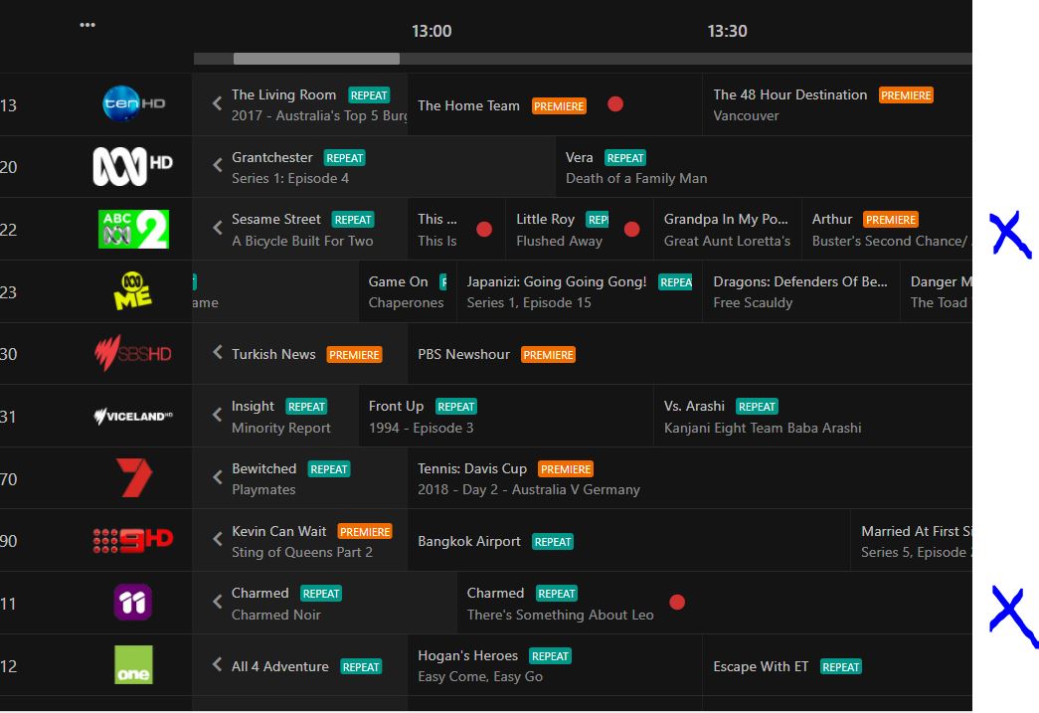Open Vera Death of a Family Man
Image resolution: width=1039 pixels, height=713 pixels.
coord(764,166)
